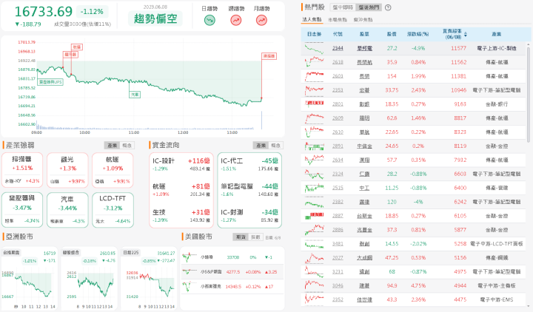Click buy/sell value 4475 in last row
This screenshot has height=312, width=533.
click(460, 299)
